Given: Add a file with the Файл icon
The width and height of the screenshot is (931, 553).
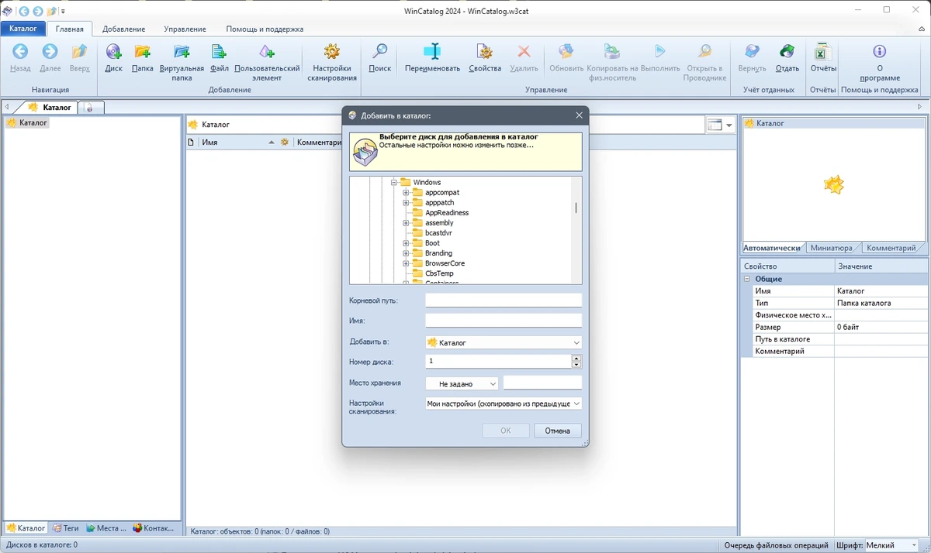Looking at the screenshot, I should (x=219, y=52).
